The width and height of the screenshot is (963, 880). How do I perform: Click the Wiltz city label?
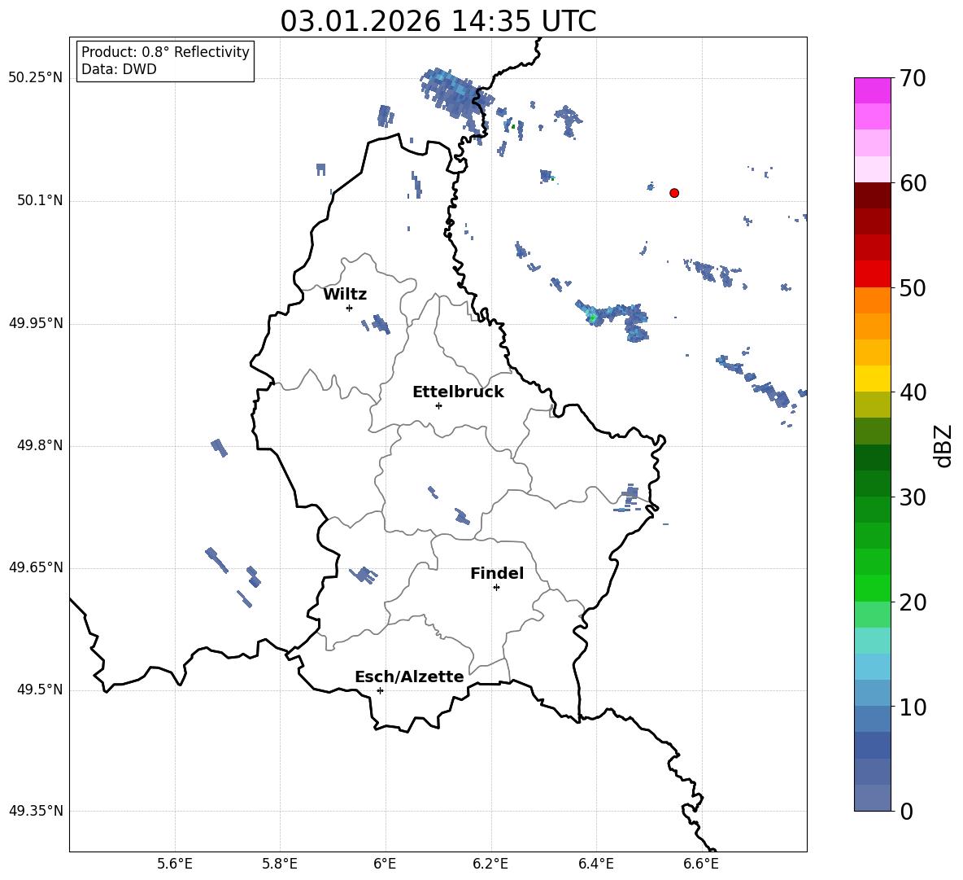345,295
